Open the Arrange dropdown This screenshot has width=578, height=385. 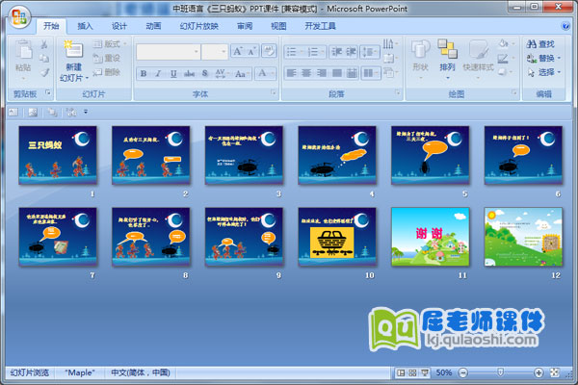pos(448,59)
